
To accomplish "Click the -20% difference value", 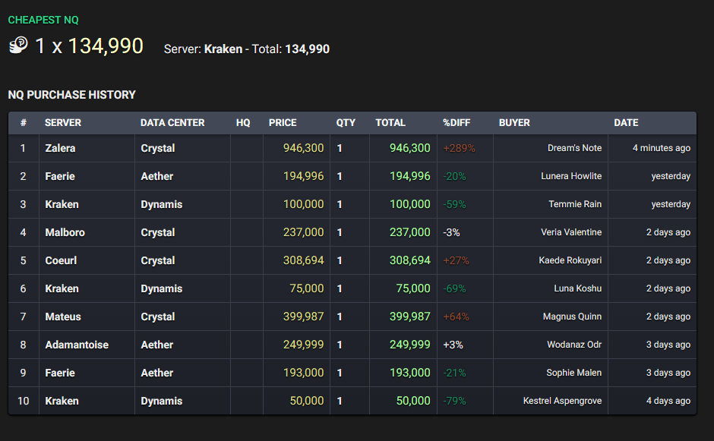I will coord(454,177).
